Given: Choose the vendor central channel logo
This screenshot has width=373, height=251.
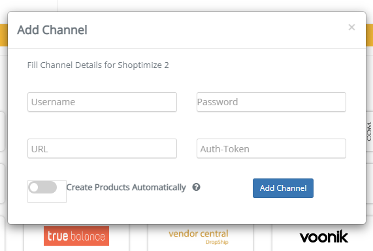Looking at the screenshot, I should 199,237.
